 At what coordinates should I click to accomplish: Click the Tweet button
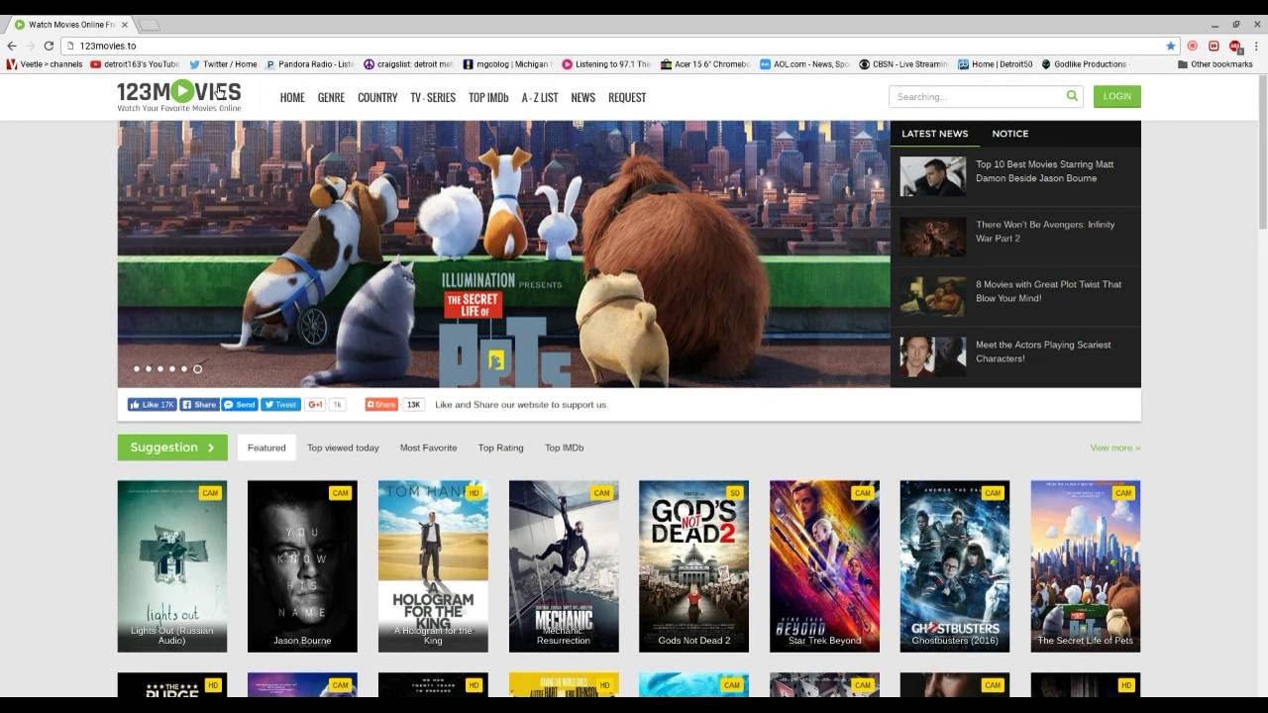tap(280, 404)
